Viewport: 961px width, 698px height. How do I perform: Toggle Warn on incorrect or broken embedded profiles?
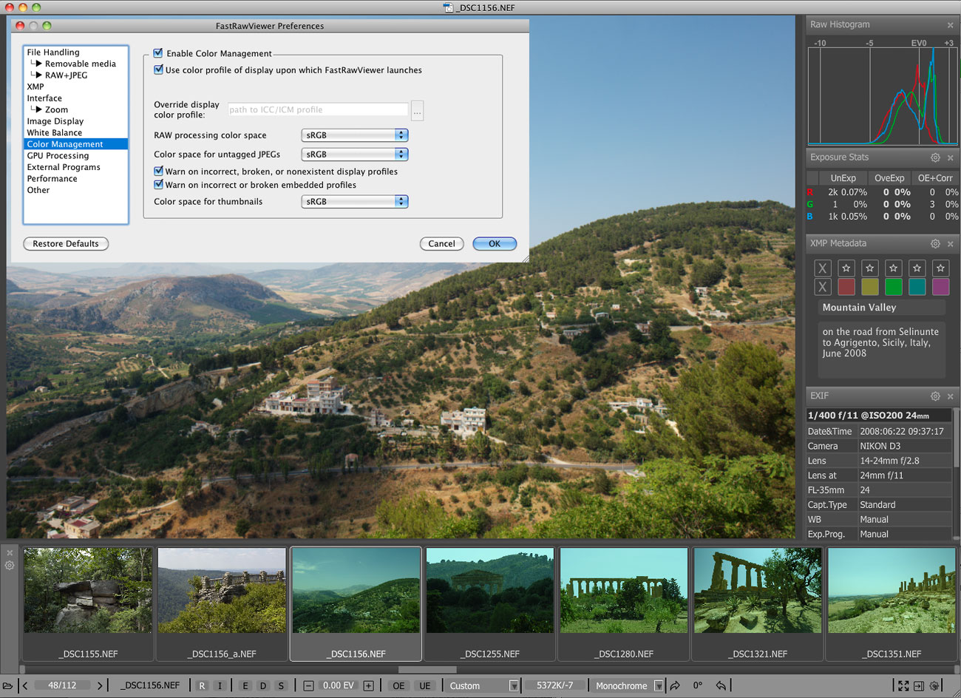point(158,185)
